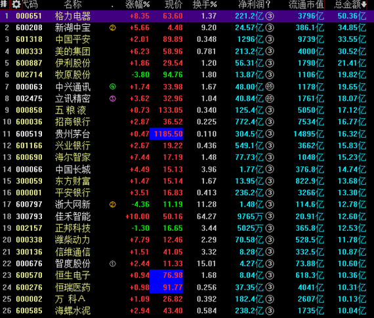The image size is (374, 318).
Task: Click the 格力电器 total amount 50.36亿
Action: tap(352, 16)
